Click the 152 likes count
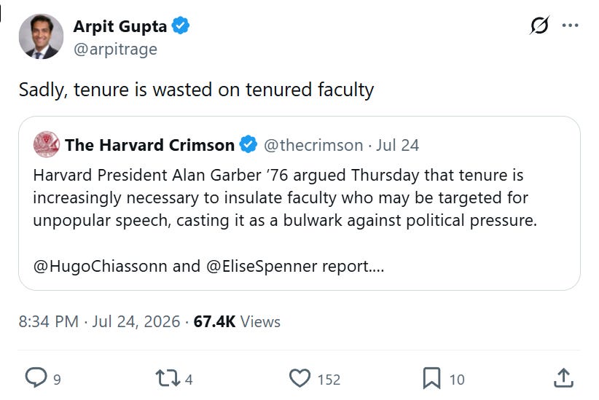The width and height of the screenshot is (599, 400). coord(329,380)
